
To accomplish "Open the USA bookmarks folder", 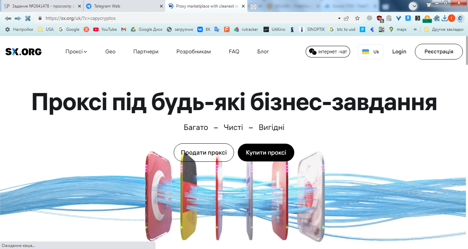I will click(46, 29).
